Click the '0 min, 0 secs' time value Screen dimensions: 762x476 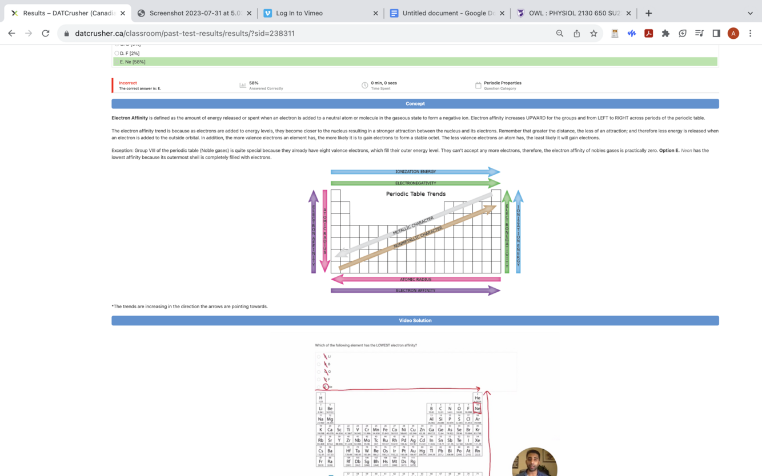384,83
